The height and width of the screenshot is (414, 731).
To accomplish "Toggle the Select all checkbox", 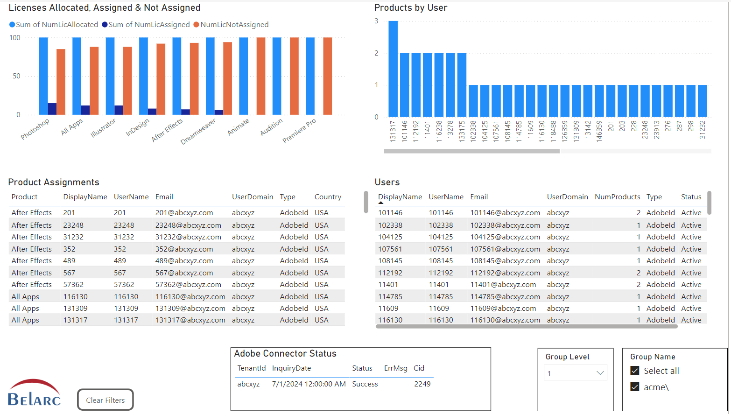I will (x=635, y=371).
